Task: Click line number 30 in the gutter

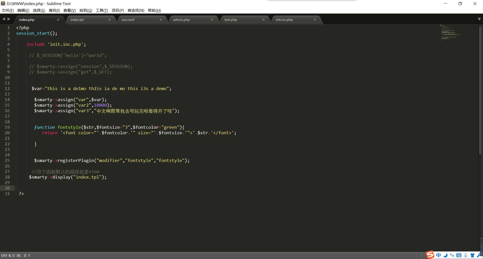Action: tap(7, 188)
